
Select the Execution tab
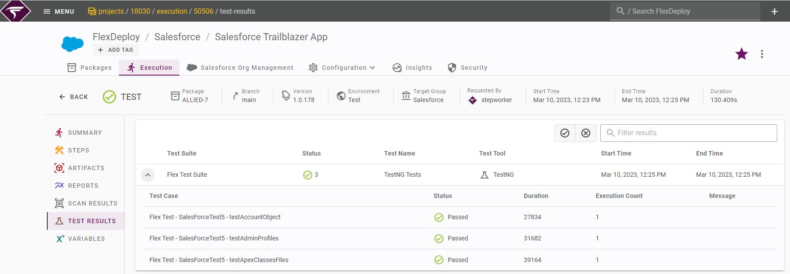(x=149, y=68)
